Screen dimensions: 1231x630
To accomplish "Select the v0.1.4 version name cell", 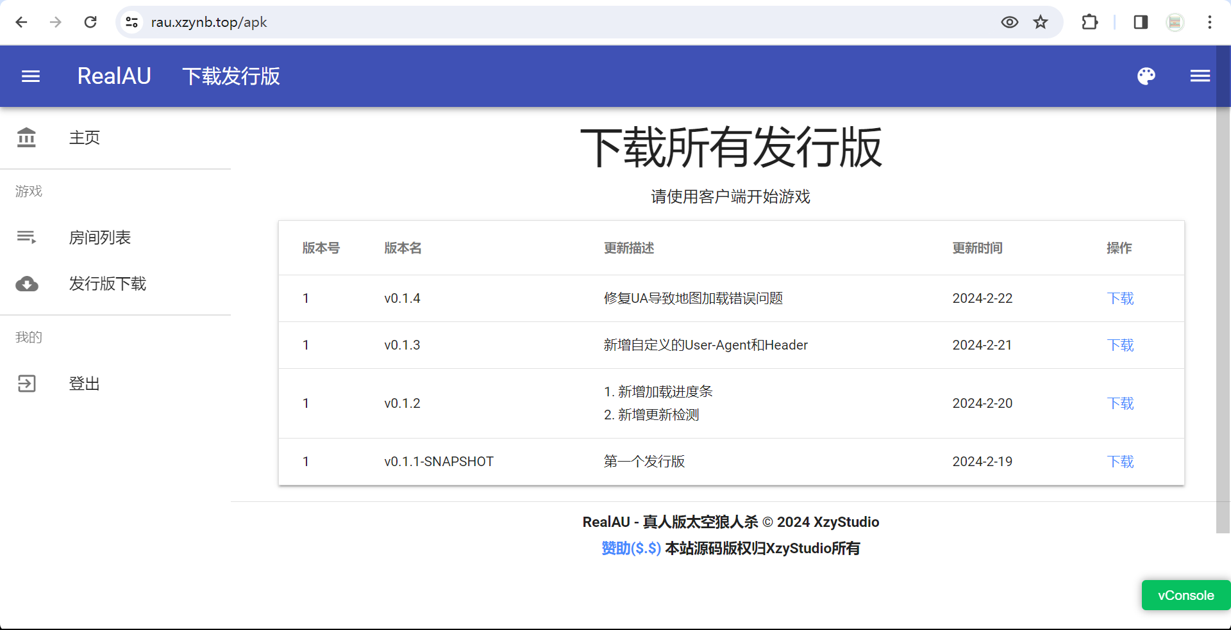I will coord(402,298).
